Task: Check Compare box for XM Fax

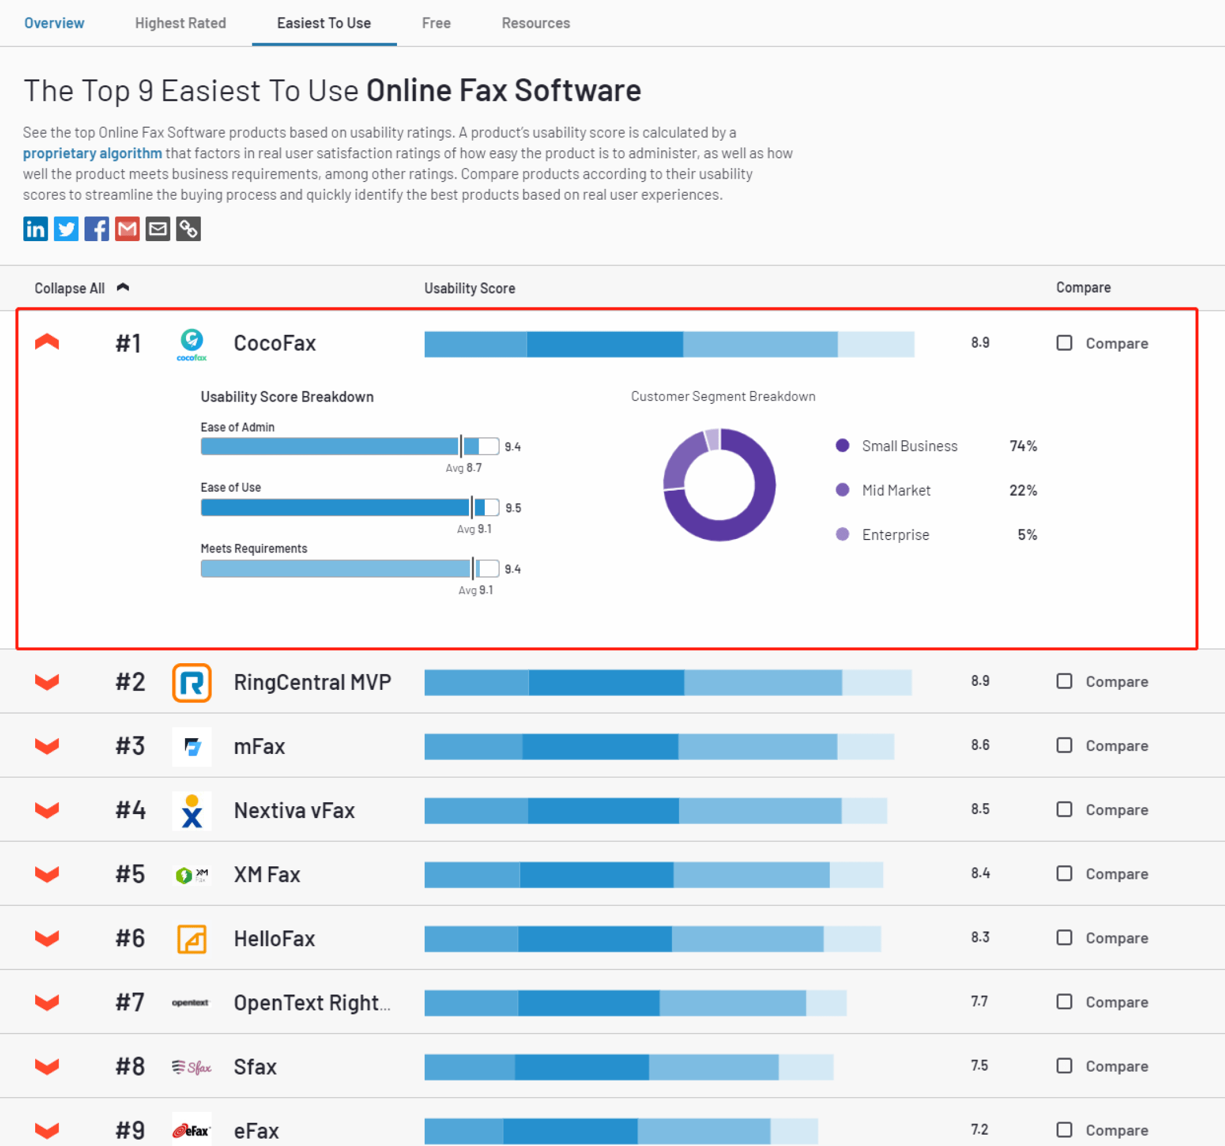Action: [x=1064, y=874]
